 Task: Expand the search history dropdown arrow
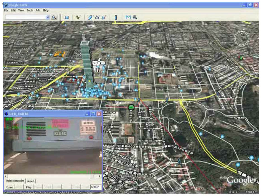coord(48,17)
